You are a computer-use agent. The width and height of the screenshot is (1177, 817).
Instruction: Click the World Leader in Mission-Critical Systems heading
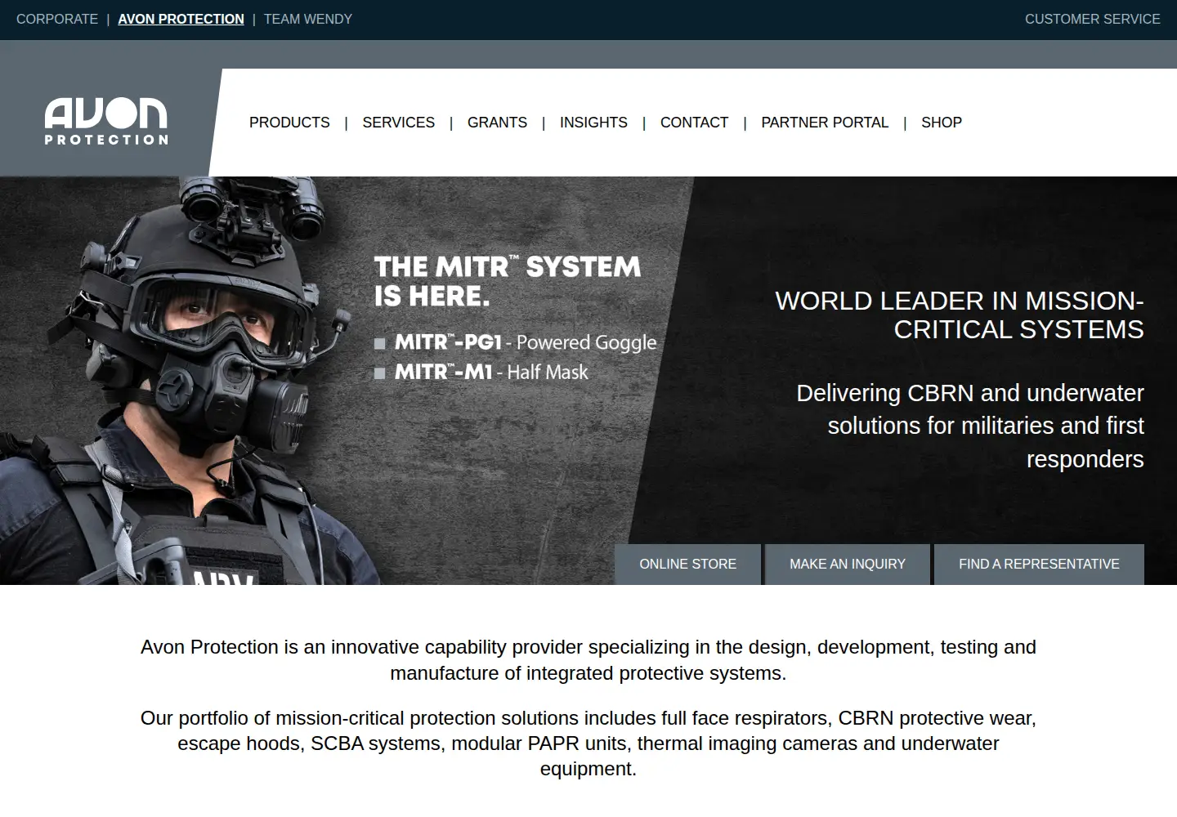[960, 315]
